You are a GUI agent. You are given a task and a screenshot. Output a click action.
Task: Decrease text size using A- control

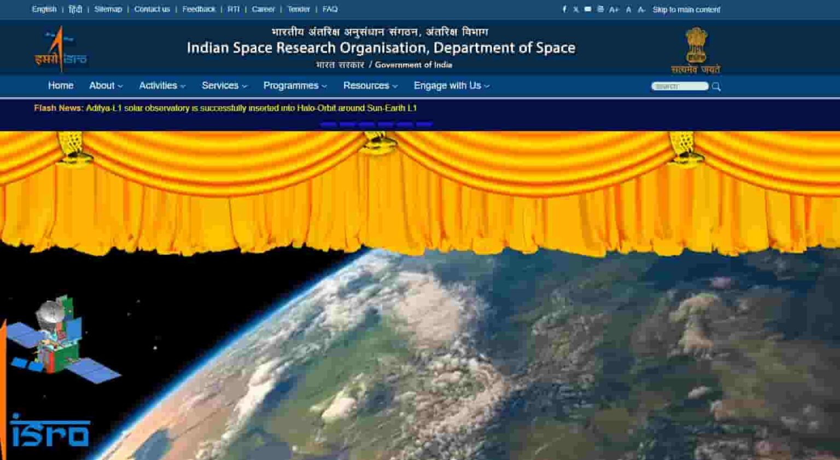click(x=641, y=9)
